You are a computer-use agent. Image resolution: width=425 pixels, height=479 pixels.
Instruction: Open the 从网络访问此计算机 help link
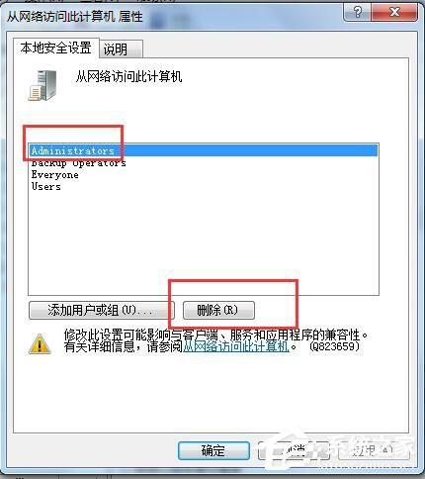(x=236, y=346)
